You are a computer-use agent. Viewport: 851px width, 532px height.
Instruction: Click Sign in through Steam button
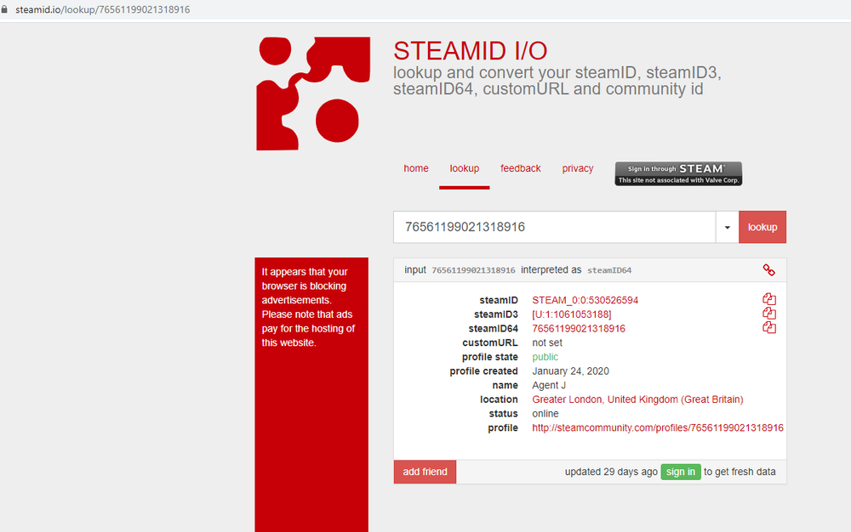coord(678,173)
